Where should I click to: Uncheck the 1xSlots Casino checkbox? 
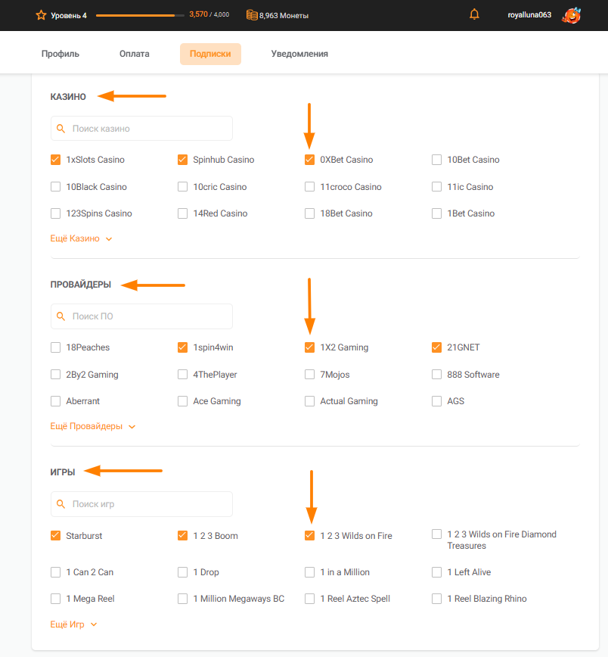pyautogui.click(x=55, y=160)
